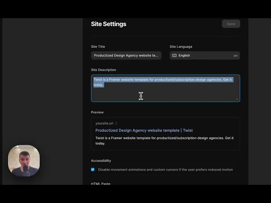
Task: Click the Preview section label
Action: 97,112
